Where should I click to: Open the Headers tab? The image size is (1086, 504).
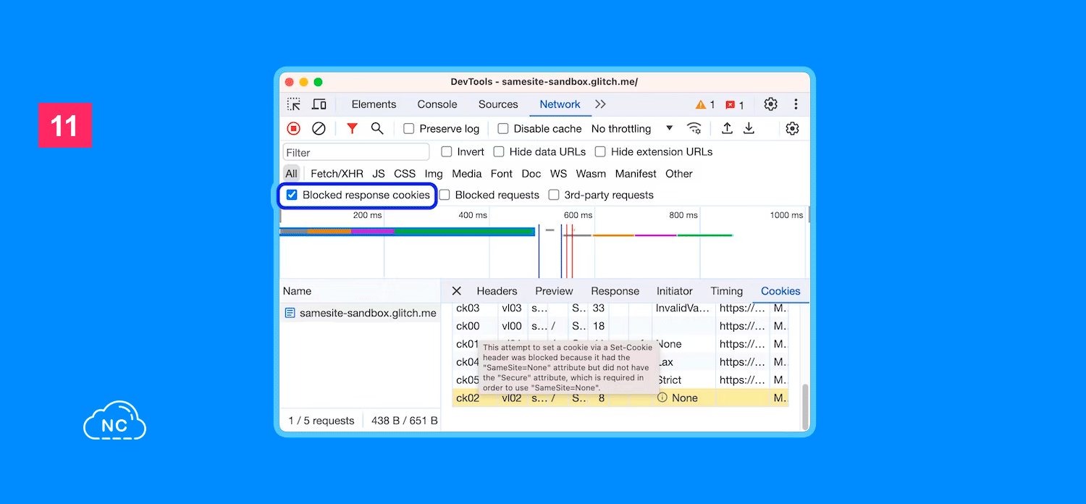pos(497,291)
